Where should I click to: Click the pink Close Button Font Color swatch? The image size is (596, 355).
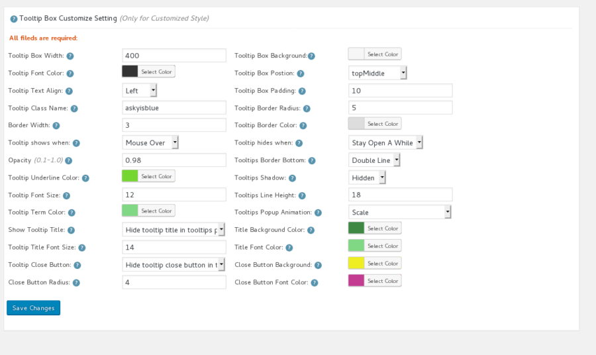(356, 281)
